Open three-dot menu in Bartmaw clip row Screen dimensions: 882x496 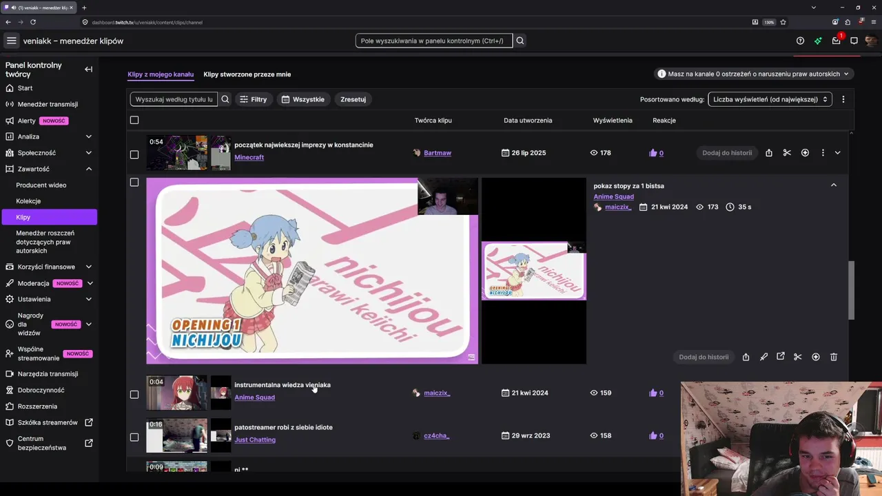(823, 153)
